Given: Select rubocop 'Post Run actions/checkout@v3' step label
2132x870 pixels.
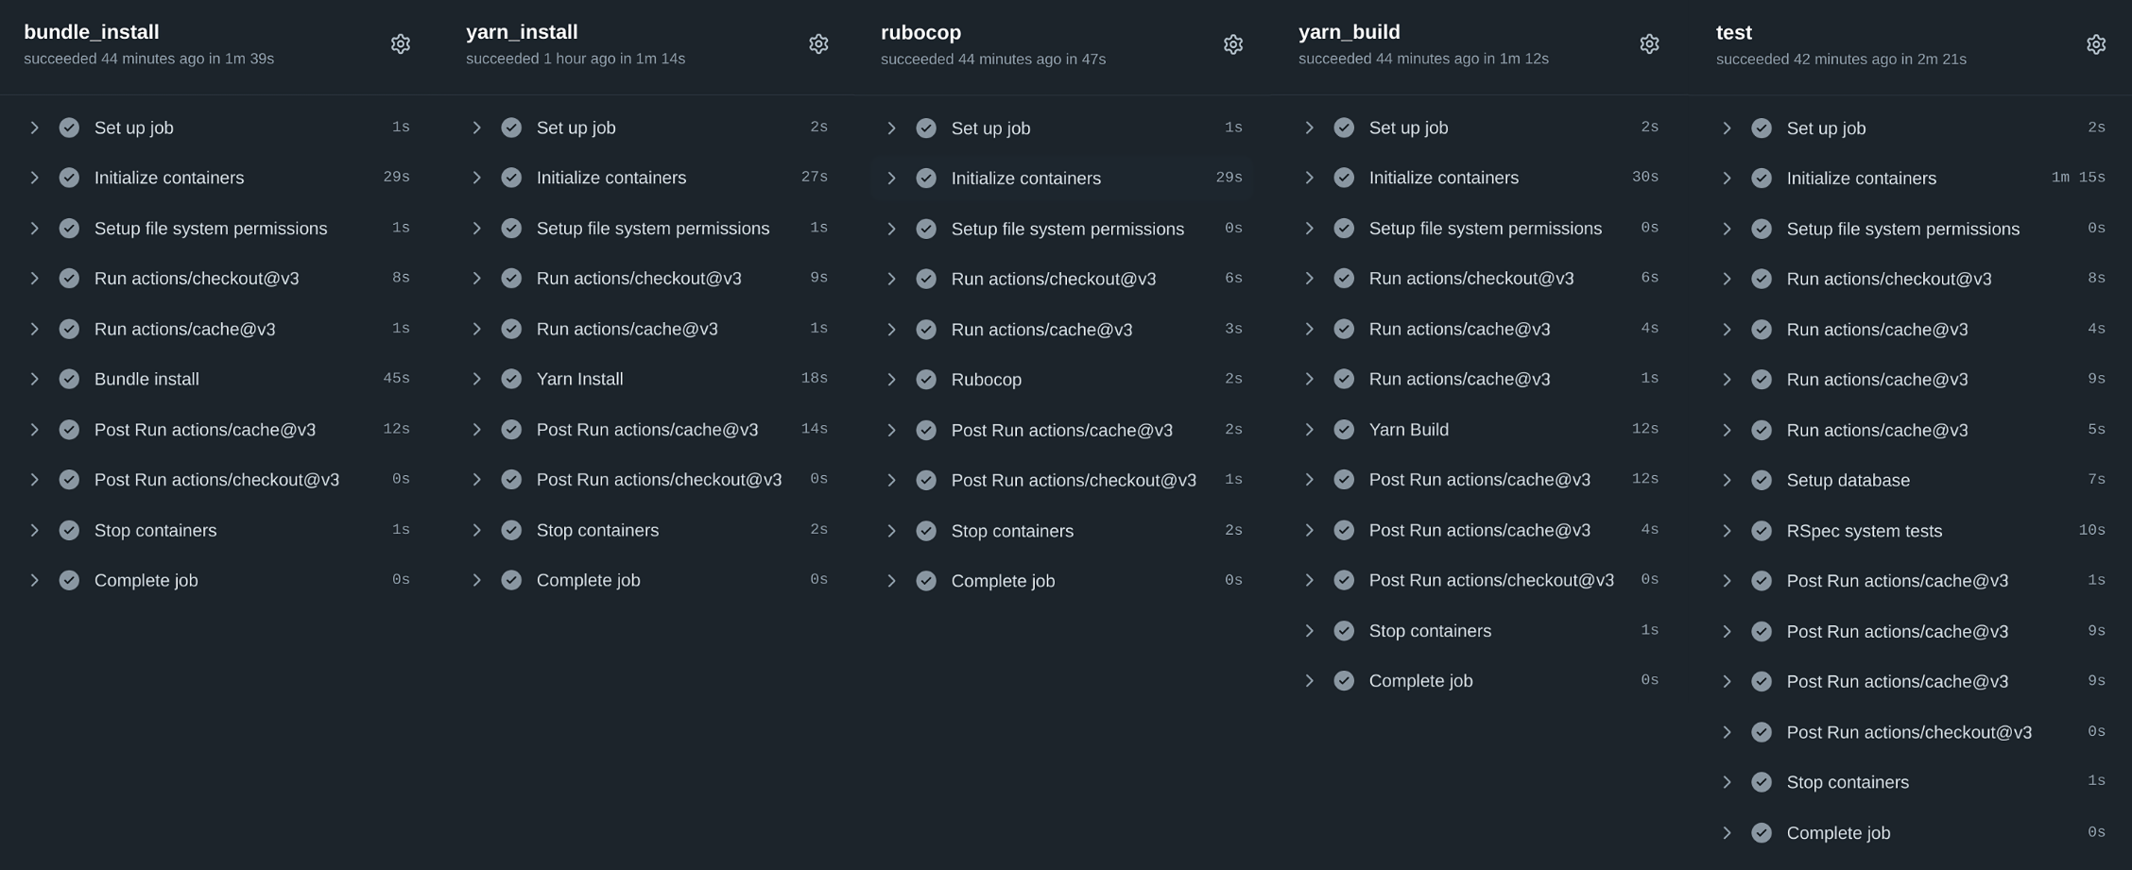Looking at the screenshot, I should coord(1074,480).
